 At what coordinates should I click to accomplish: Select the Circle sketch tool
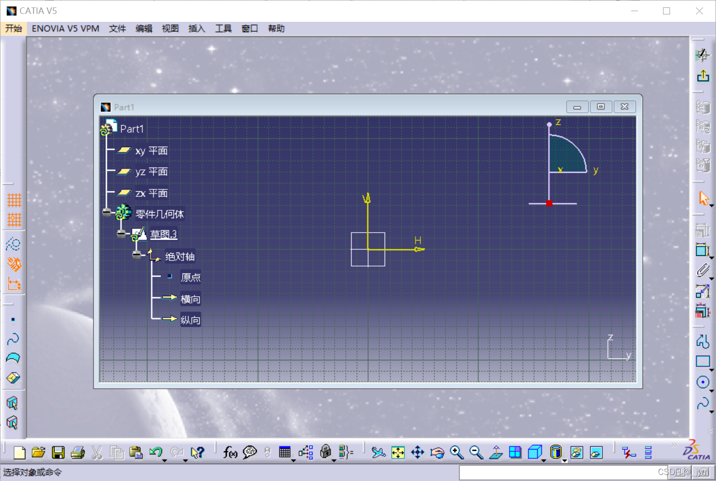(x=703, y=382)
